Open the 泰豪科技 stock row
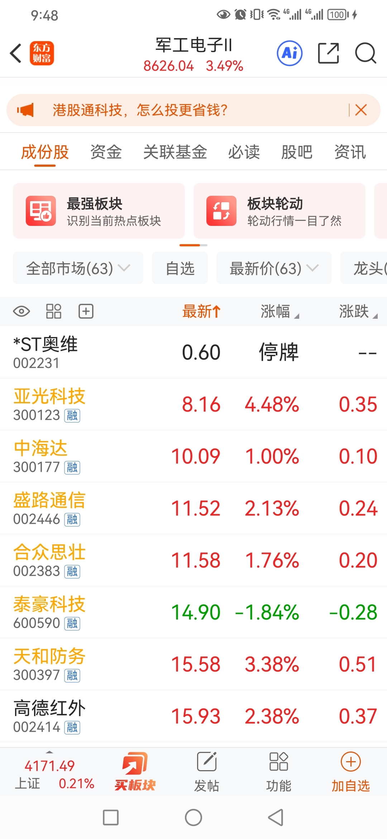 193,612
